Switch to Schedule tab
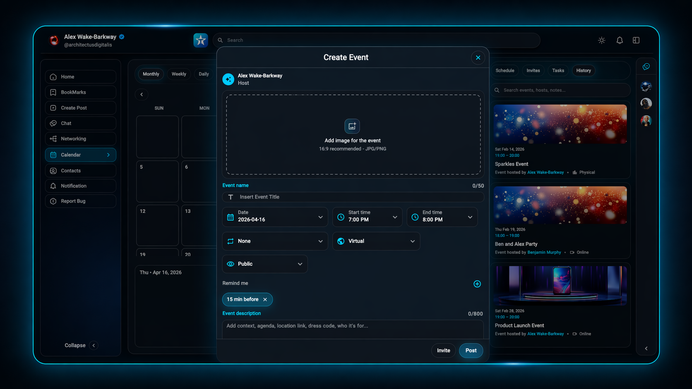The image size is (692, 389). tap(505, 71)
